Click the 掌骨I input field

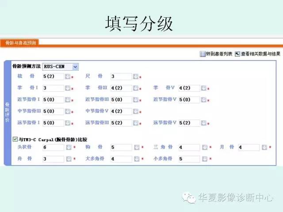pos(53,88)
